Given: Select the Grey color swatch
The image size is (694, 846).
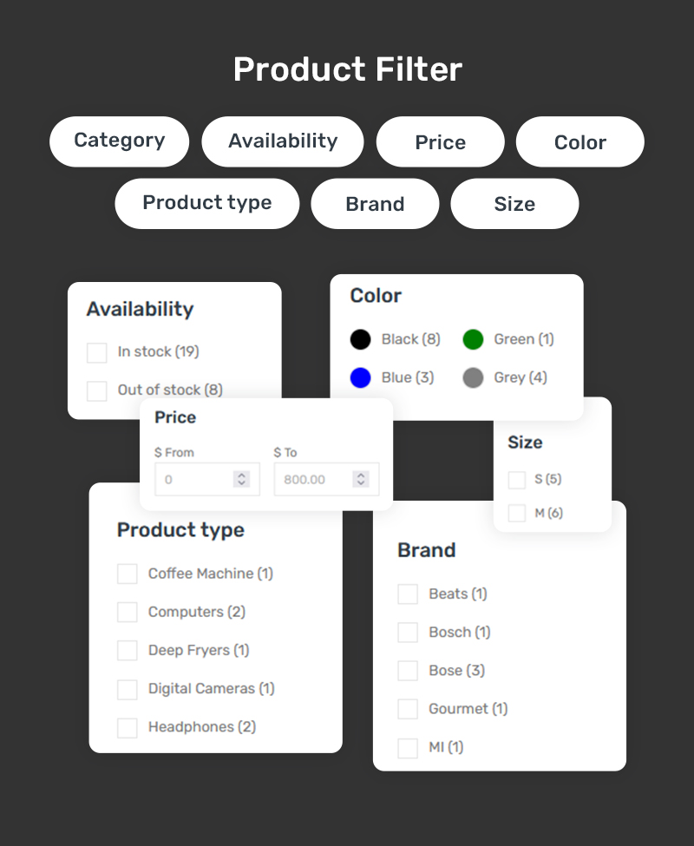Looking at the screenshot, I should (x=473, y=377).
